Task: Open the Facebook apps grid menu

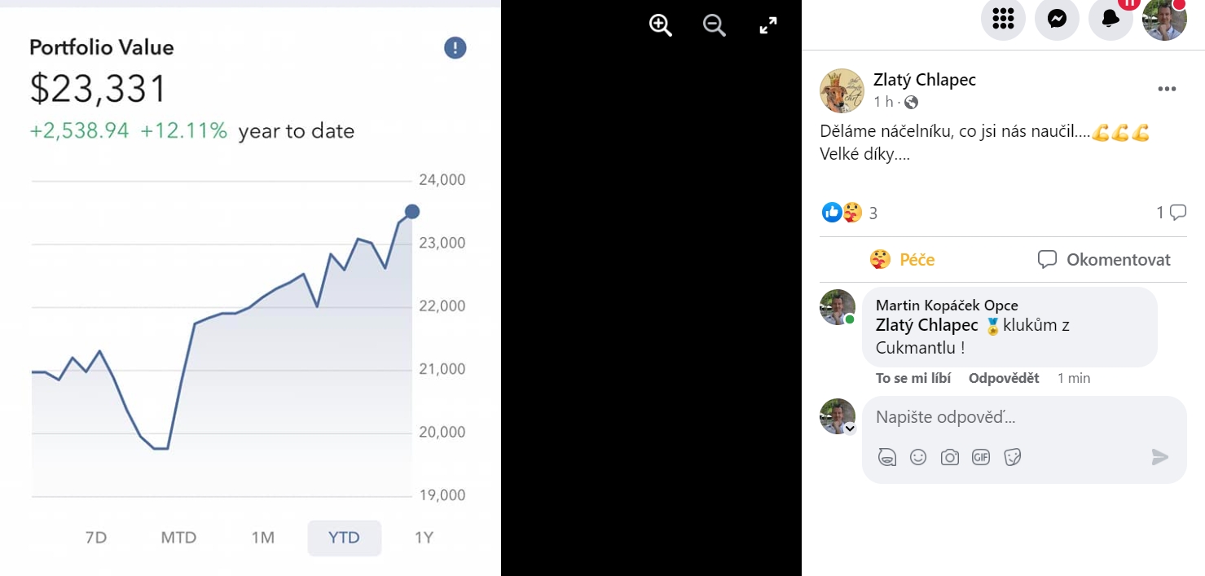Action: 1003,19
